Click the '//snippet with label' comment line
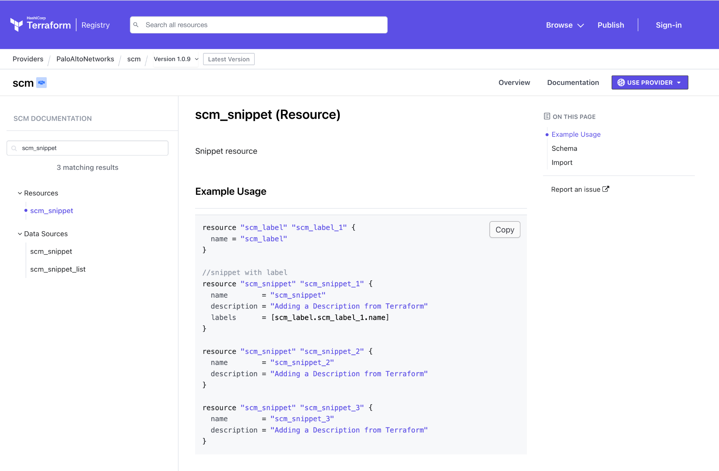 pos(245,272)
